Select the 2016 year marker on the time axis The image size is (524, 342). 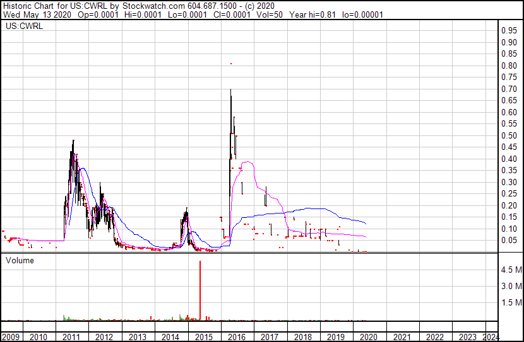[x=237, y=337]
